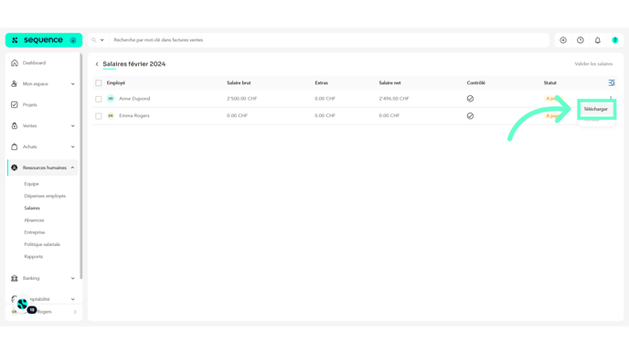Viewport: 629px width, 354px height.
Task: Click the Achats shopping bag icon
Action: point(15,146)
